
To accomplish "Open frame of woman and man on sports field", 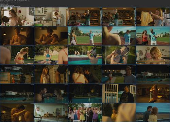I will point(85,36).
